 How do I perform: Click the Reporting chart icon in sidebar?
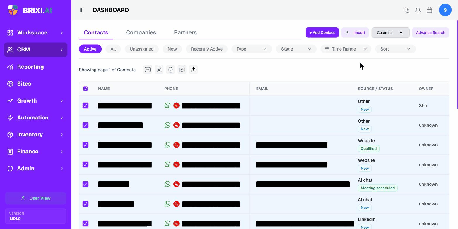pyautogui.click(x=10, y=67)
